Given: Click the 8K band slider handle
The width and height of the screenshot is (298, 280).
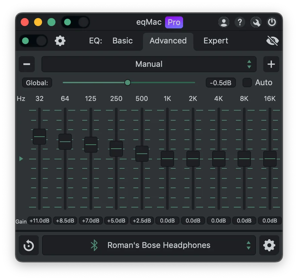Looking at the screenshot, I should [x=244, y=158].
